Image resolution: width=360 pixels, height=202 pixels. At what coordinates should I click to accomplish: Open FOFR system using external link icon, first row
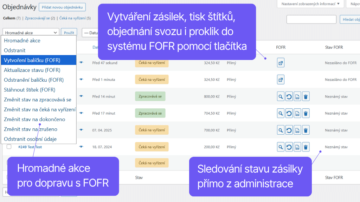(x=281, y=62)
